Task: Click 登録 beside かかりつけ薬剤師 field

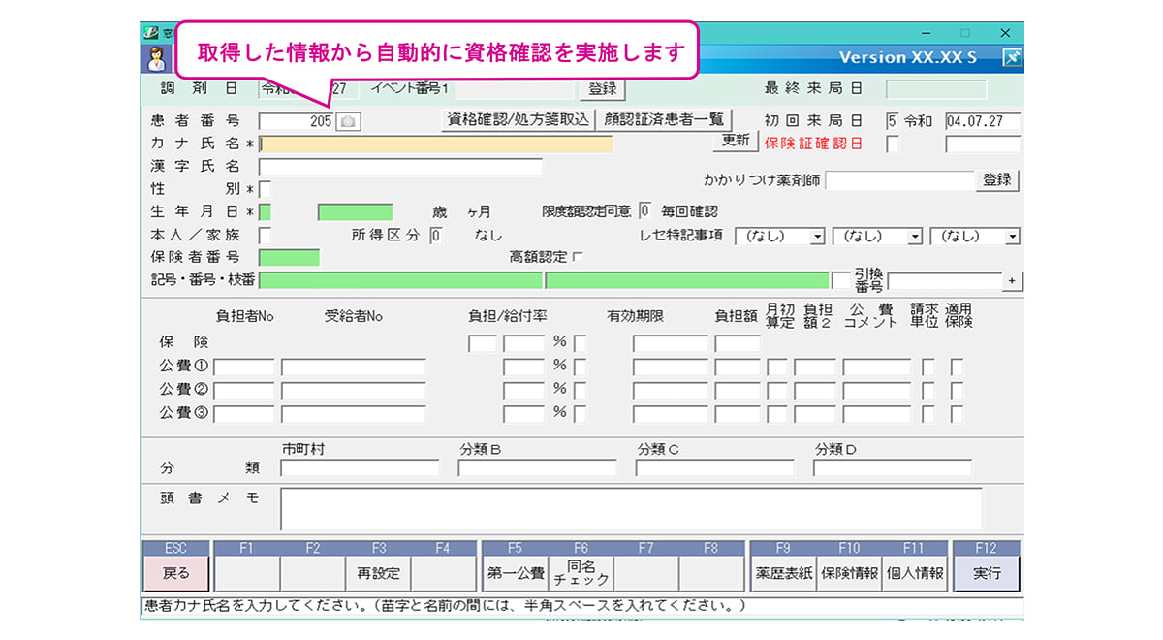Action: pos(996,180)
